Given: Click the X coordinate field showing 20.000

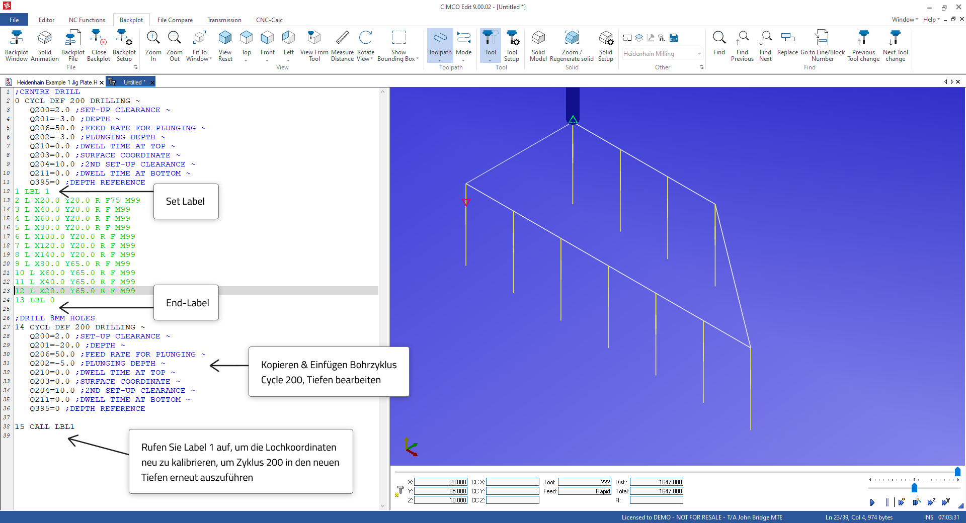Looking at the screenshot, I should (441, 482).
